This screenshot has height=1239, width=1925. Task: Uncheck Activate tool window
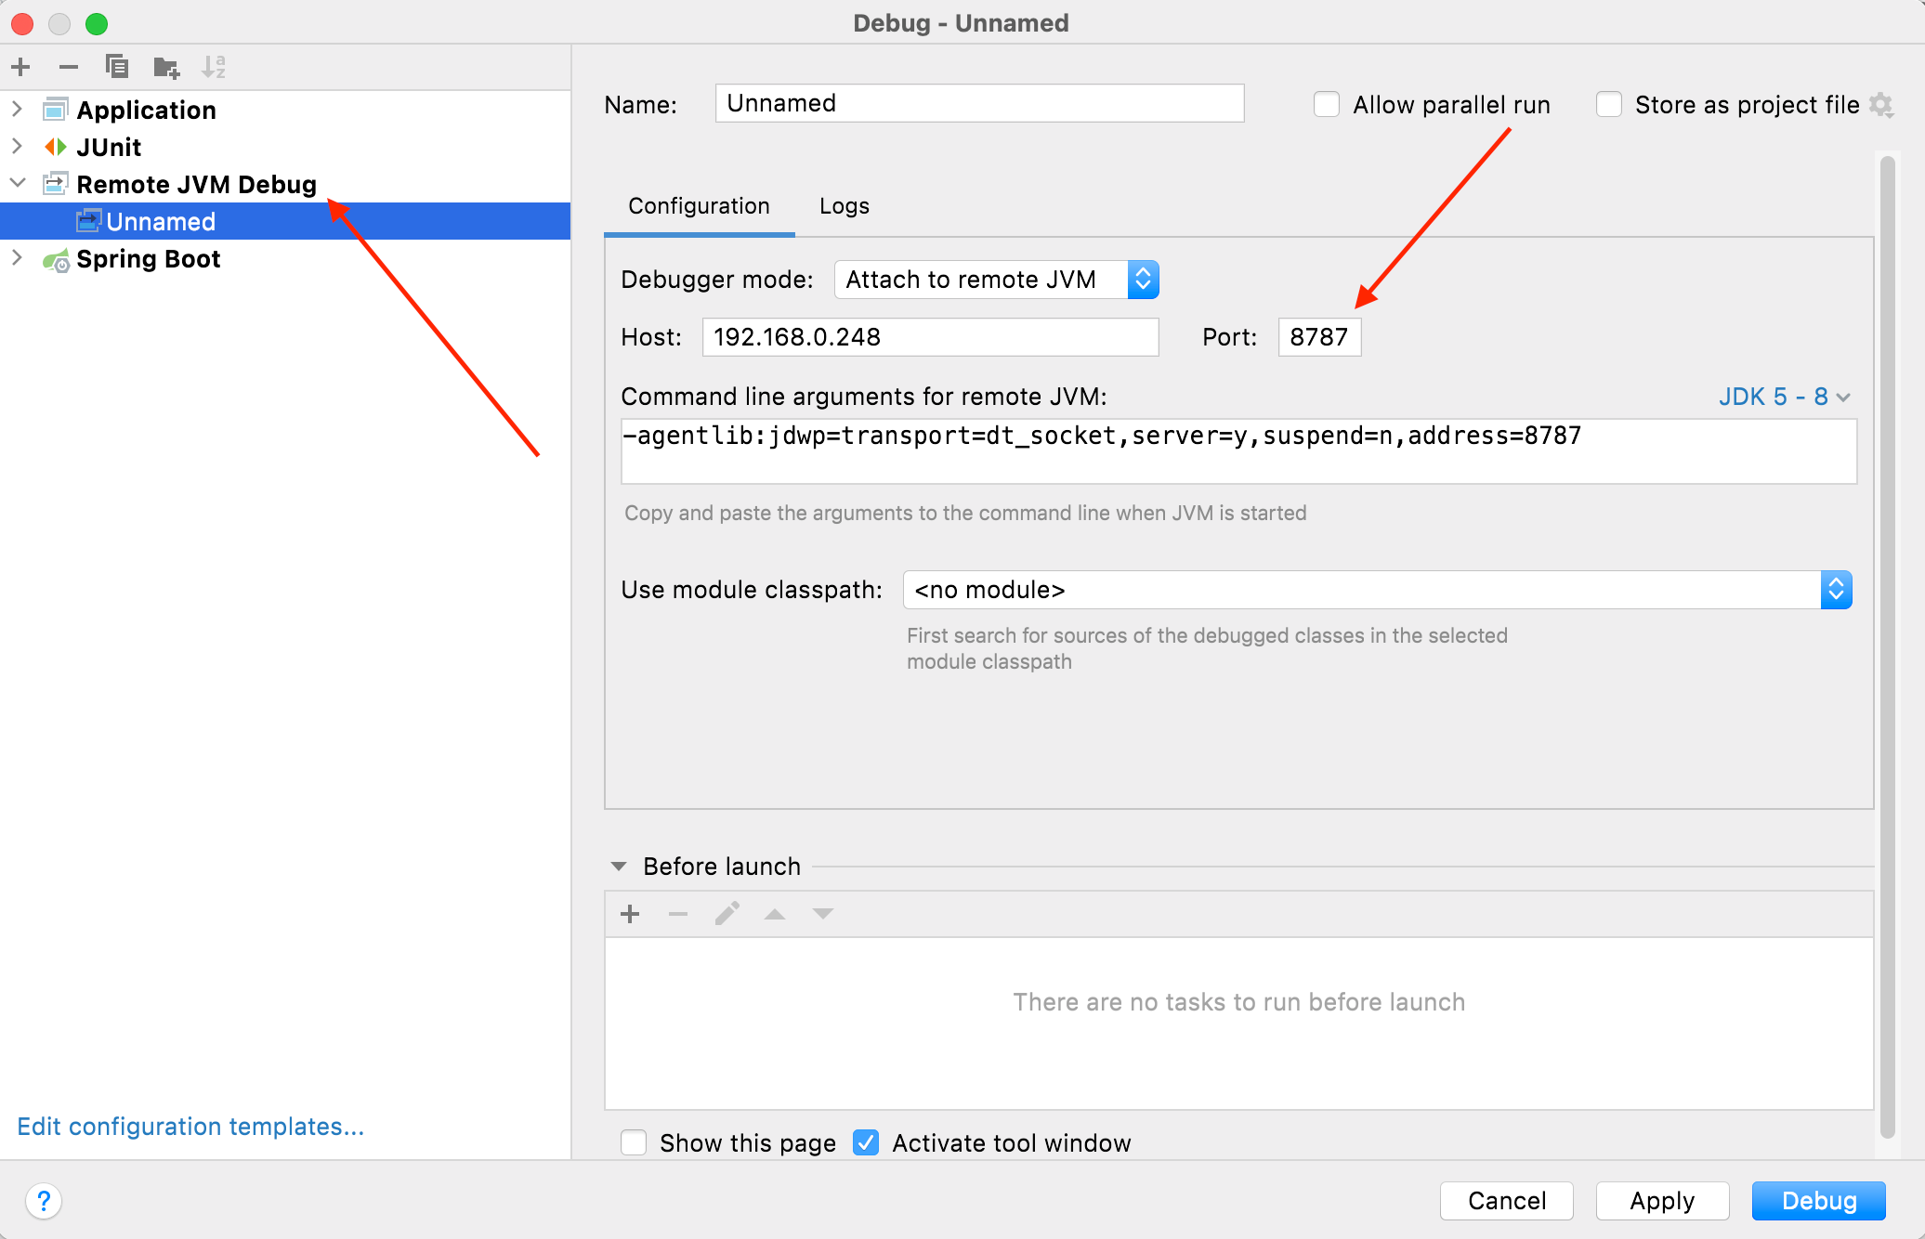pyautogui.click(x=866, y=1142)
